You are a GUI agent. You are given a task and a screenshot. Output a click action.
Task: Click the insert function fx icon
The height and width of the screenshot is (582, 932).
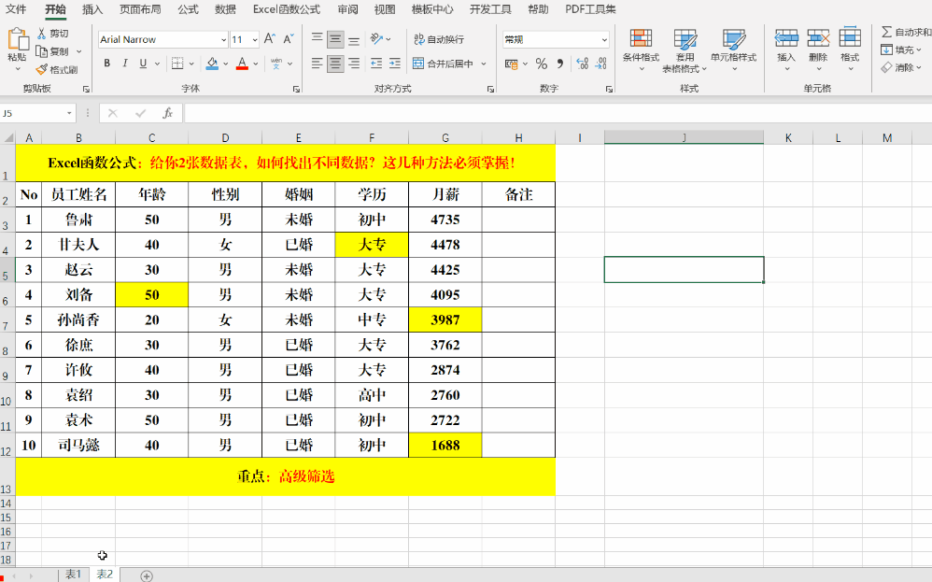167,113
